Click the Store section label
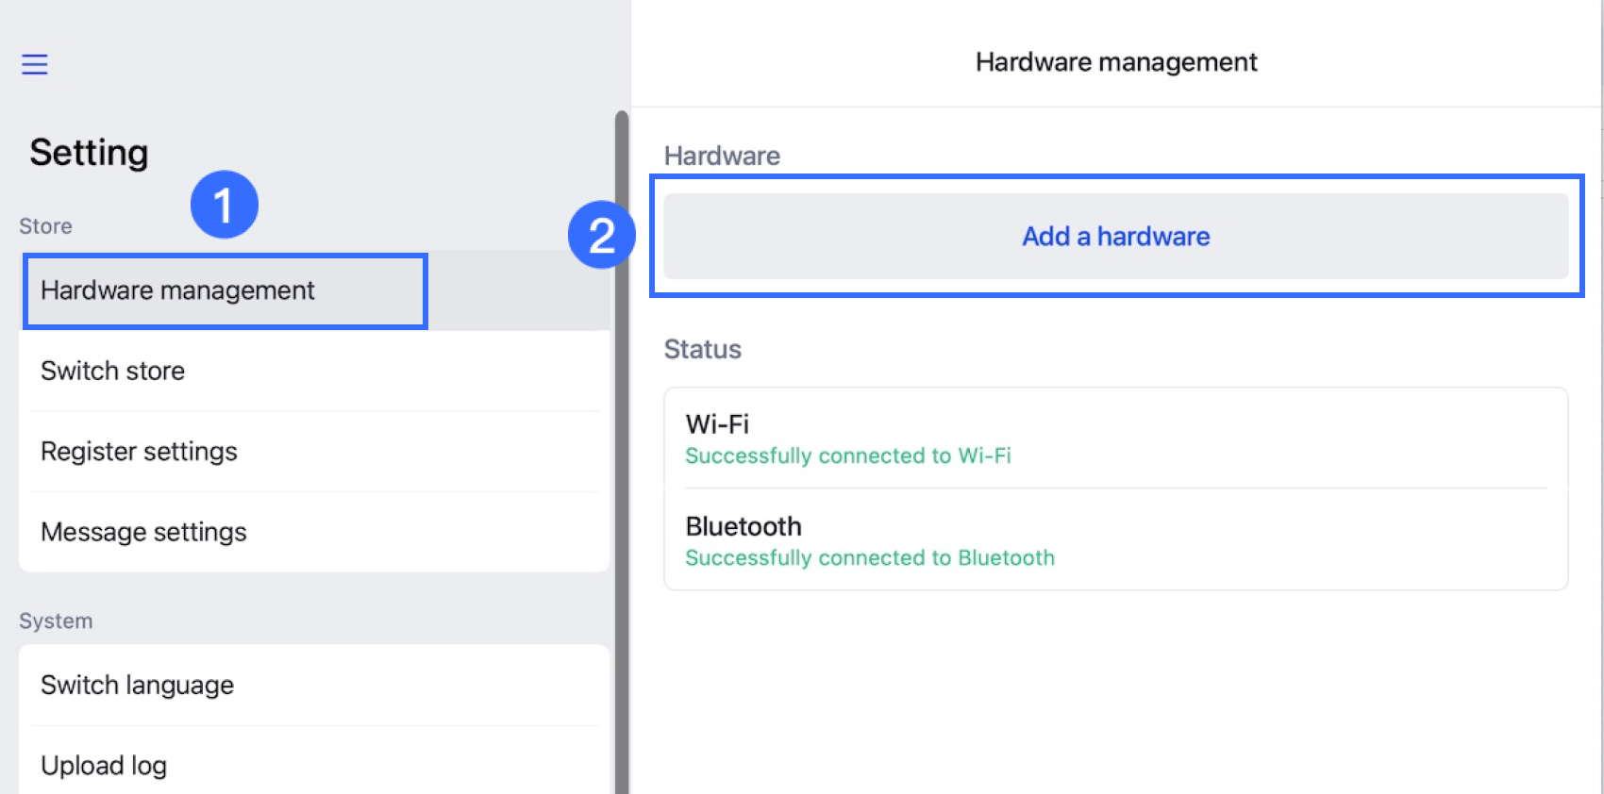Screen dimensions: 1604x794 [45, 226]
